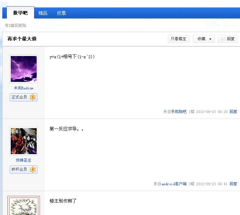Click the 有3篇回复贴 count text
Image resolution: width=240 pixels, height=215 pixels.
(x=16, y=25)
